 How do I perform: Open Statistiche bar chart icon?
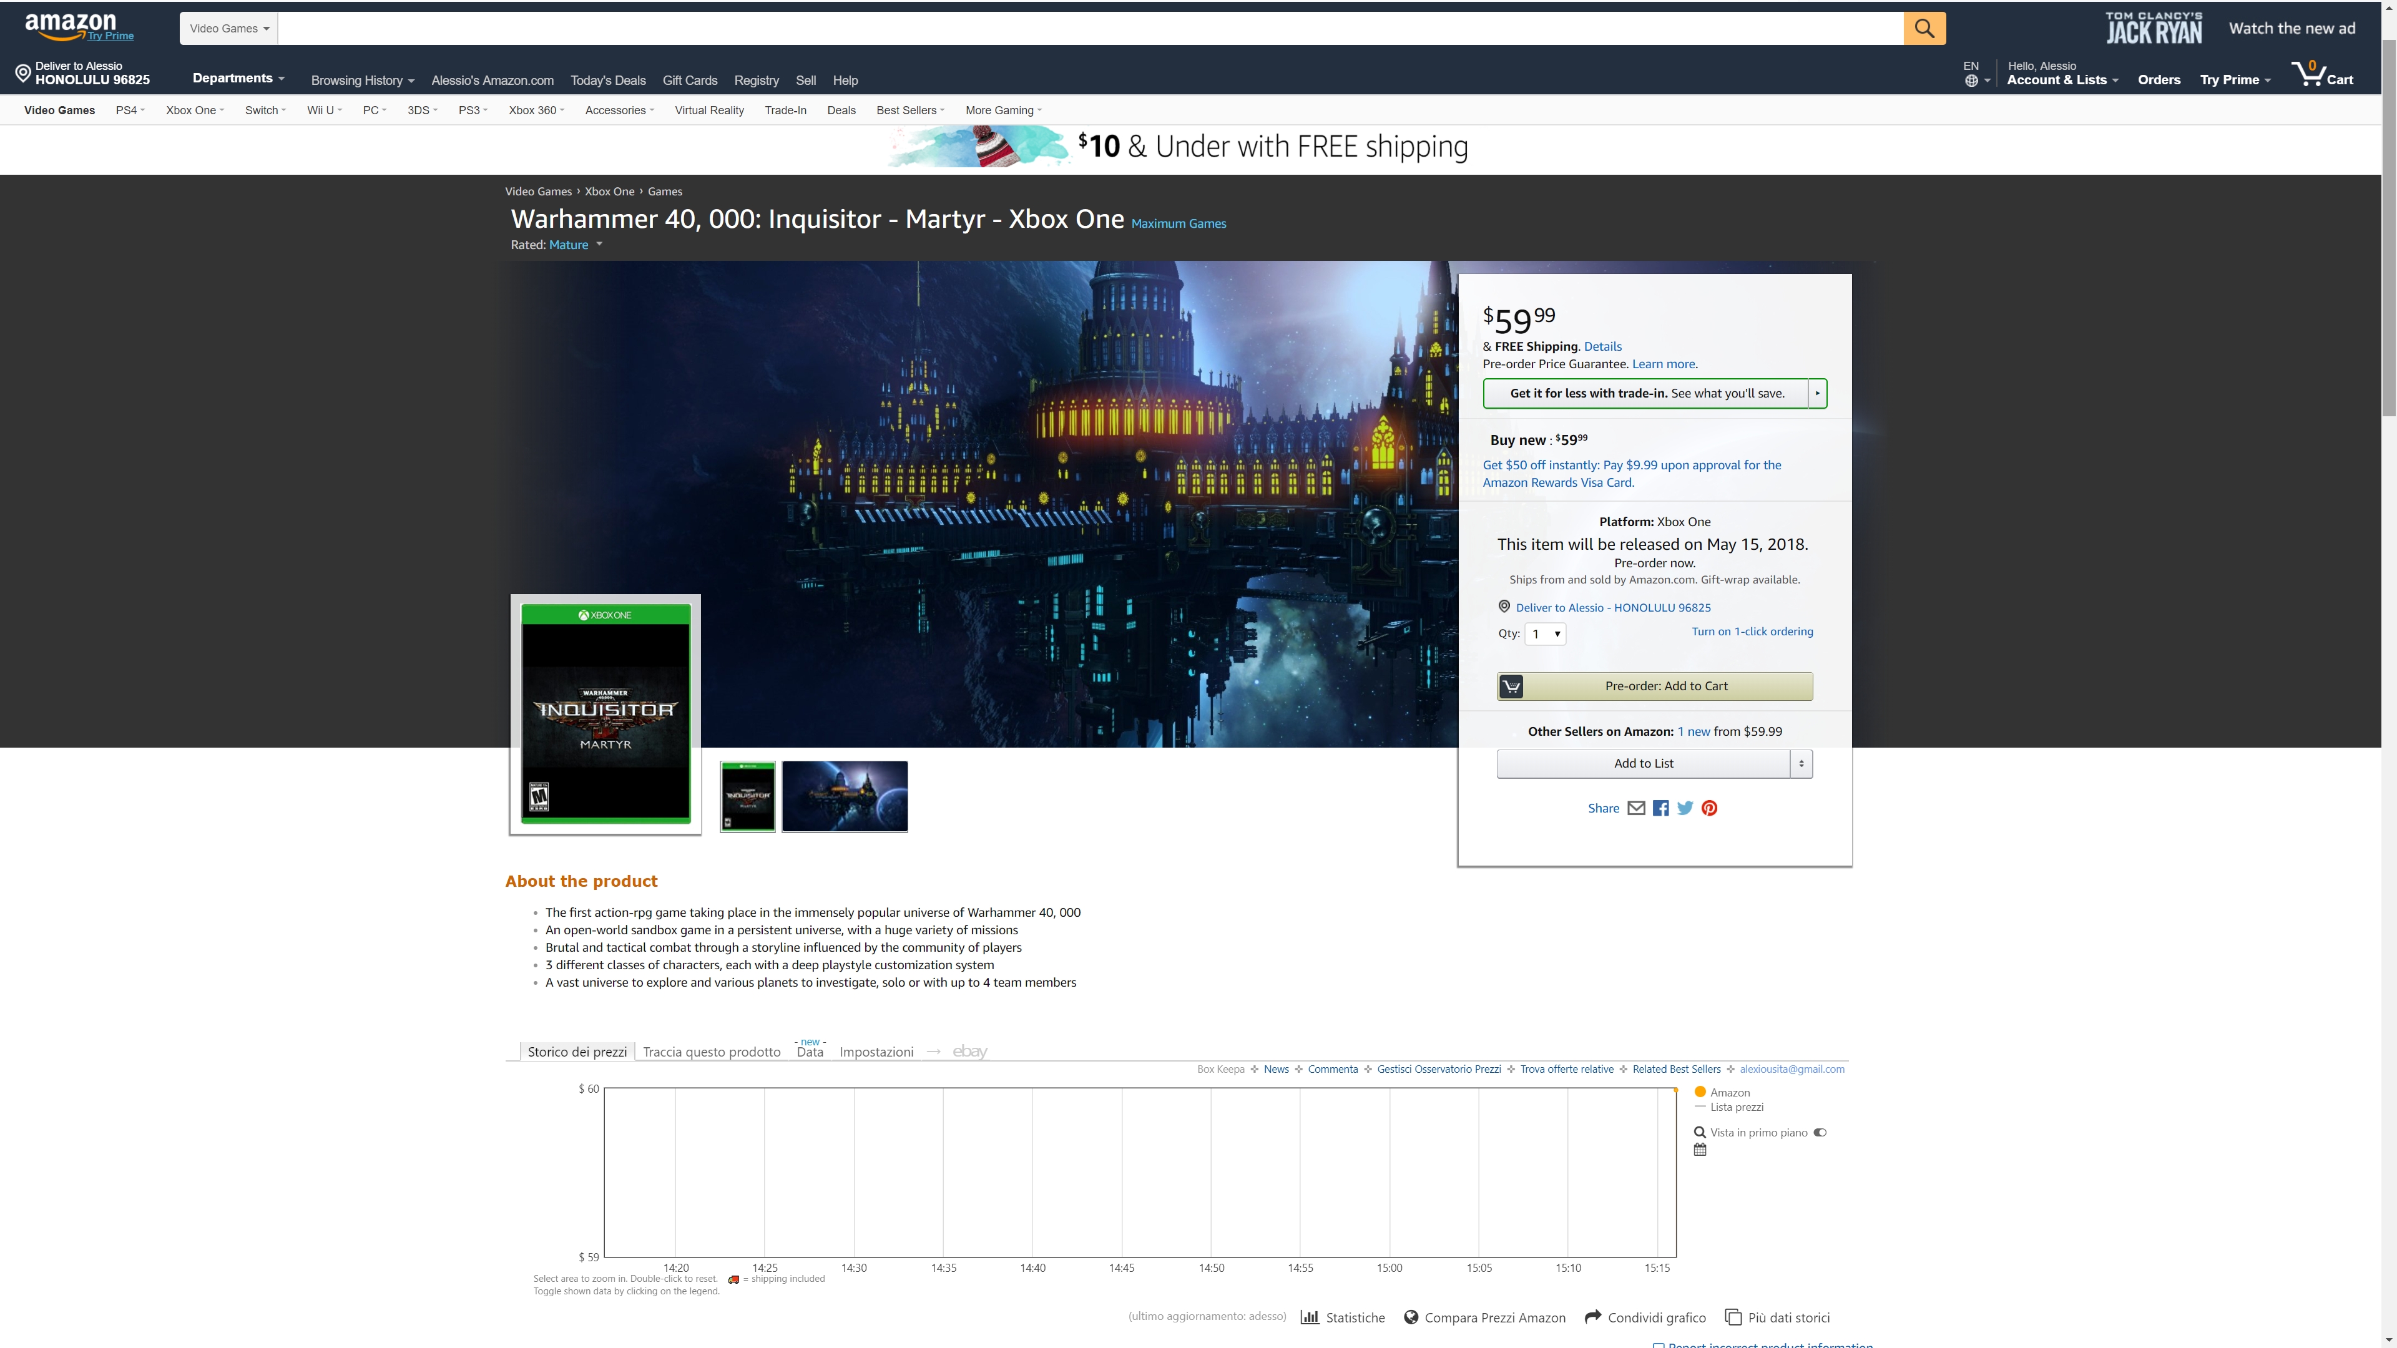tap(1310, 1317)
